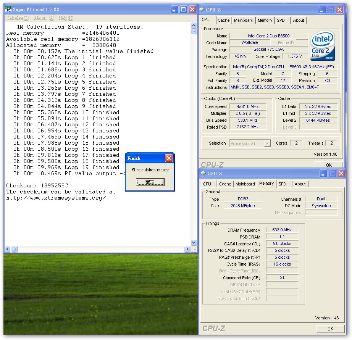Screen dimensions: 352x340
Task: Click the Intel Core 2 Duo logo
Action: [x=323, y=46]
